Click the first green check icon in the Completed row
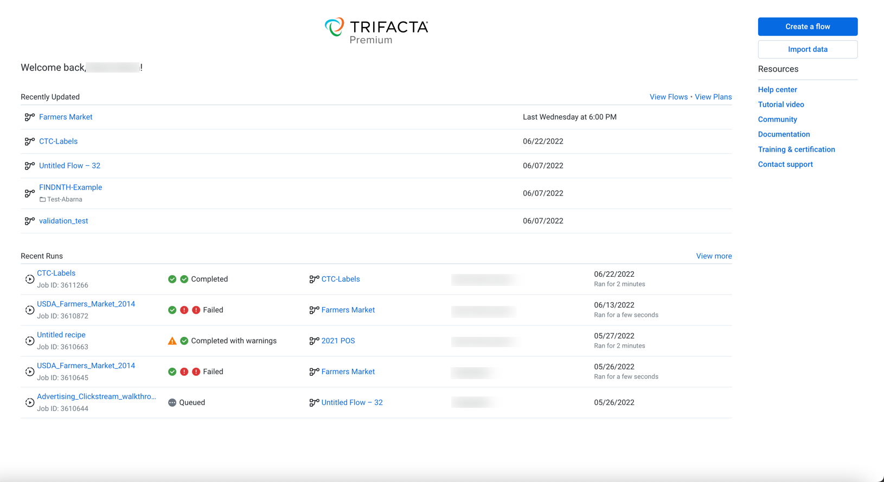884x482 pixels. 172,279
